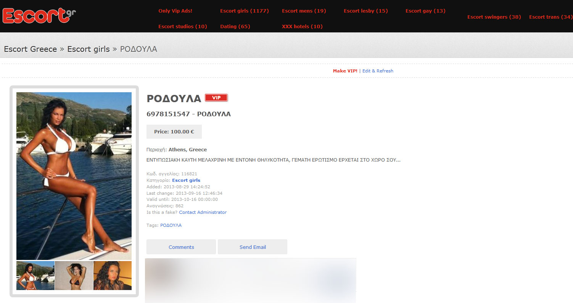Viewport: 573px width, 303px height.
Task: Open the ΡΟΔΟΥΛΑ tag link
Action: point(171,225)
